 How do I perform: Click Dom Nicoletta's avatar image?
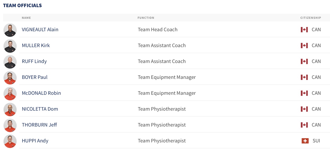click(x=10, y=109)
